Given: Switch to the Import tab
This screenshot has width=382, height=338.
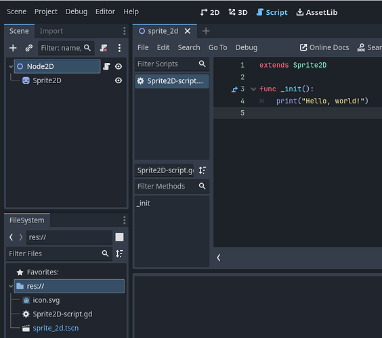Looking at the screenshot, I should [x=51, y=31].
